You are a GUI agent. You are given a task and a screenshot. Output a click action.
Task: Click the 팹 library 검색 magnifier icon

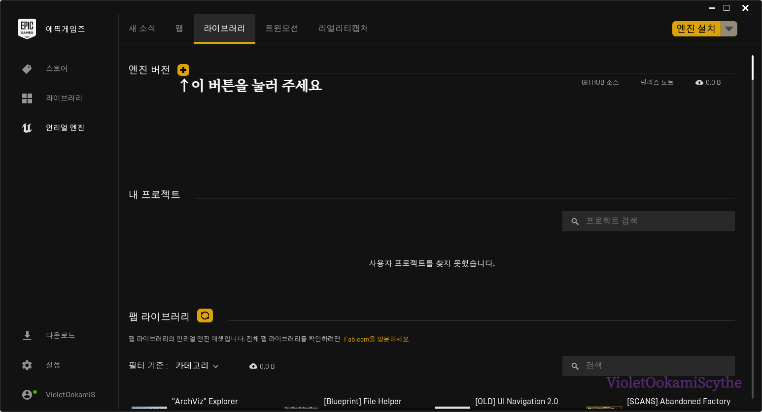[575, 366]
